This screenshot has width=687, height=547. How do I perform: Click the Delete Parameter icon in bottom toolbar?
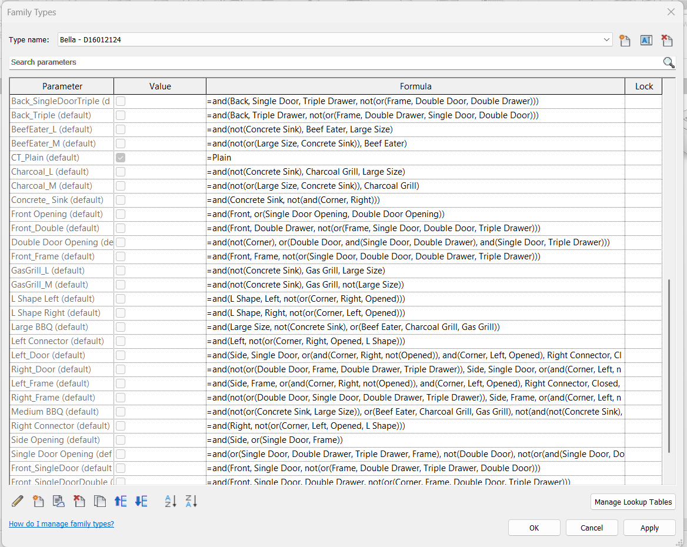[79, 501]
